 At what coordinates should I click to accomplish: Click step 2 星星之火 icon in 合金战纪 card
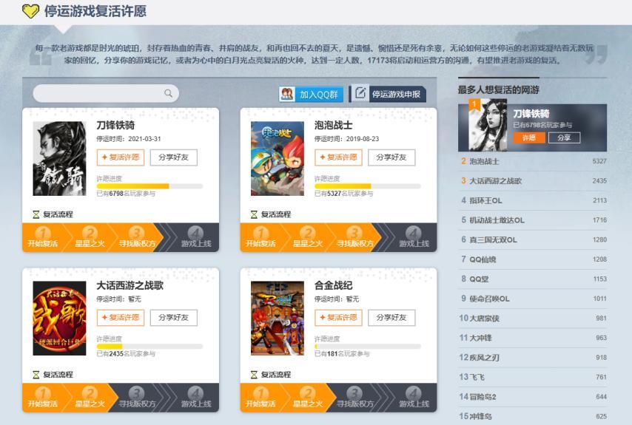(x=308, y=394)
